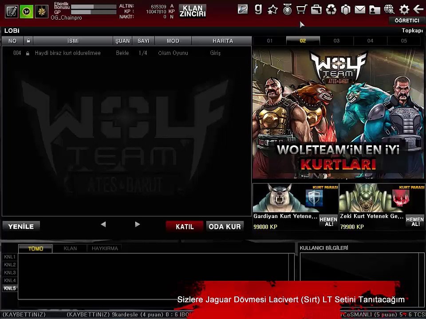Open the settings gear icon
The width and height of the screenshot is (426, 319).
[404, 10]
